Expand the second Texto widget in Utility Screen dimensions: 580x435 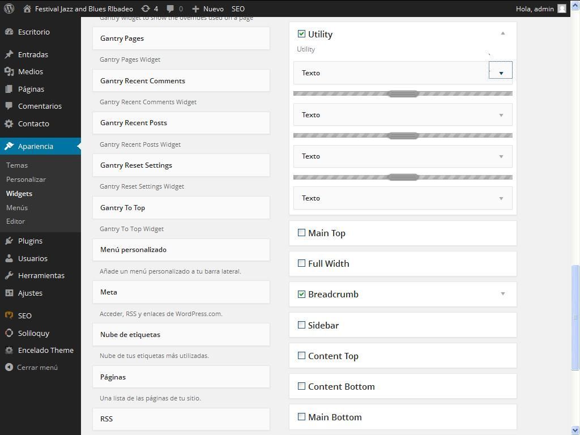(x=501, y=115)
